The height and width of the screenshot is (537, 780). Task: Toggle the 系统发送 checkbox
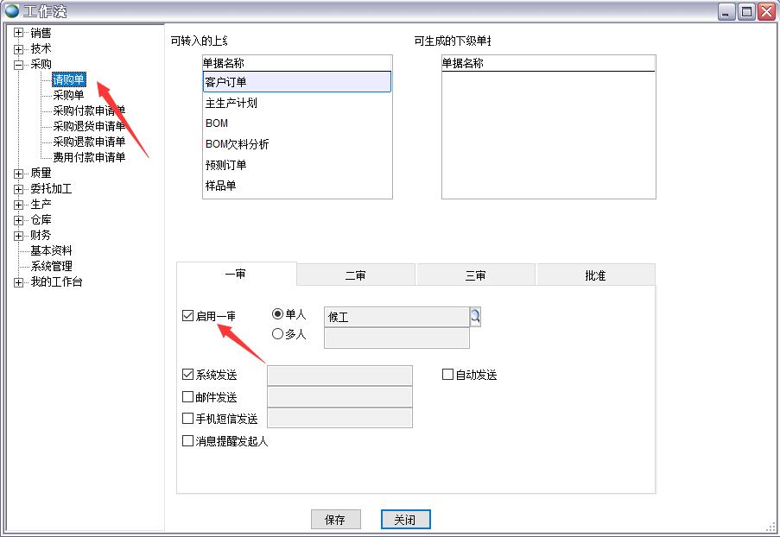tap(188, 375)
